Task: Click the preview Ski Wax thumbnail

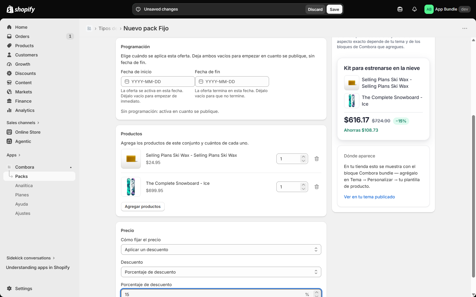Action: [352, 83]
